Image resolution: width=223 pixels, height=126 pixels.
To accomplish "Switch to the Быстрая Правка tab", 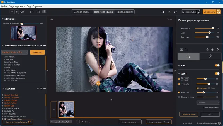I will (82, 12).
